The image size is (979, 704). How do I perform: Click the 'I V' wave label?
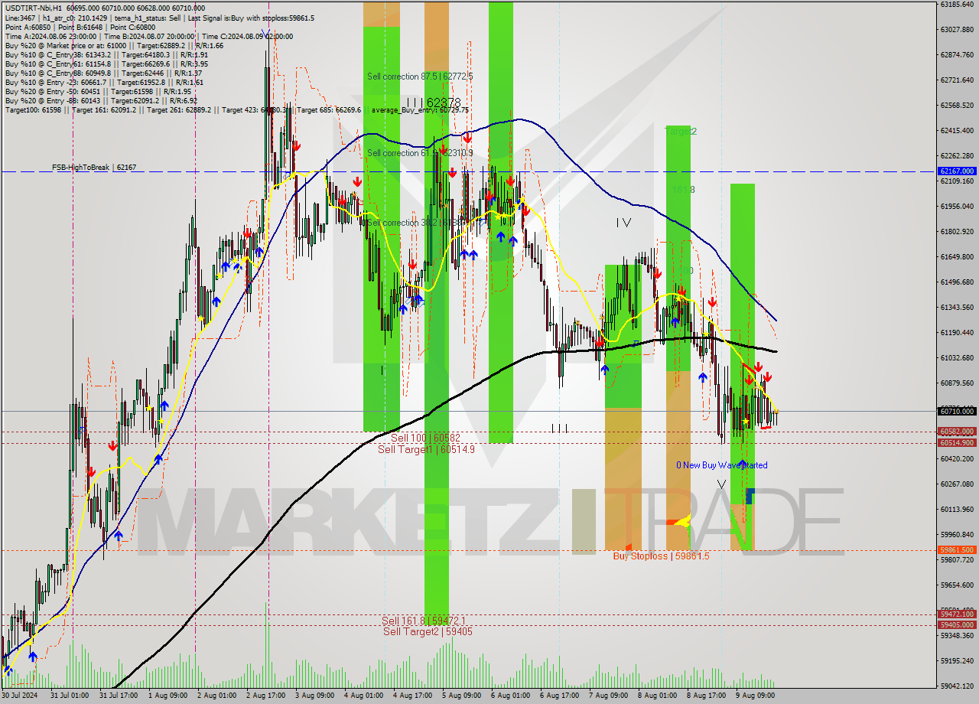tap(624, 223)
